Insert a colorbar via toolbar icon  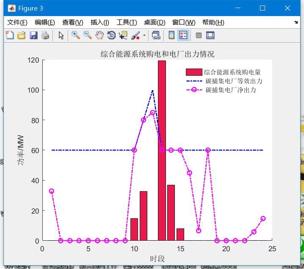point(171,35)
